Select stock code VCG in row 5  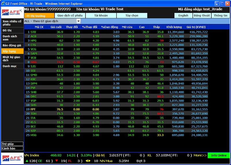pyautogui.click(x=33, y=49)
